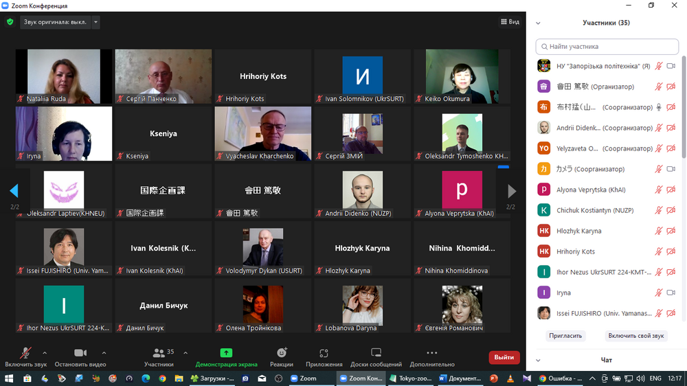Click the Invite button
The image size is (687, 386).
pyautogui.click(x=565, y=336)
